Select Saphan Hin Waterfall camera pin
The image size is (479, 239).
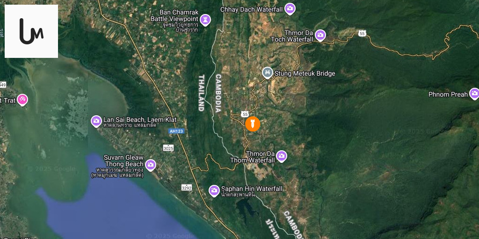pos(214,191)
